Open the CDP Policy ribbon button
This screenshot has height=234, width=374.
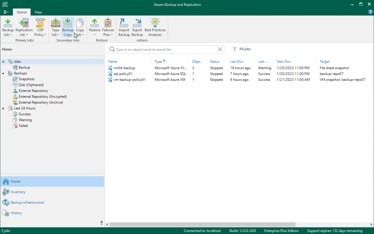(40, 27)
